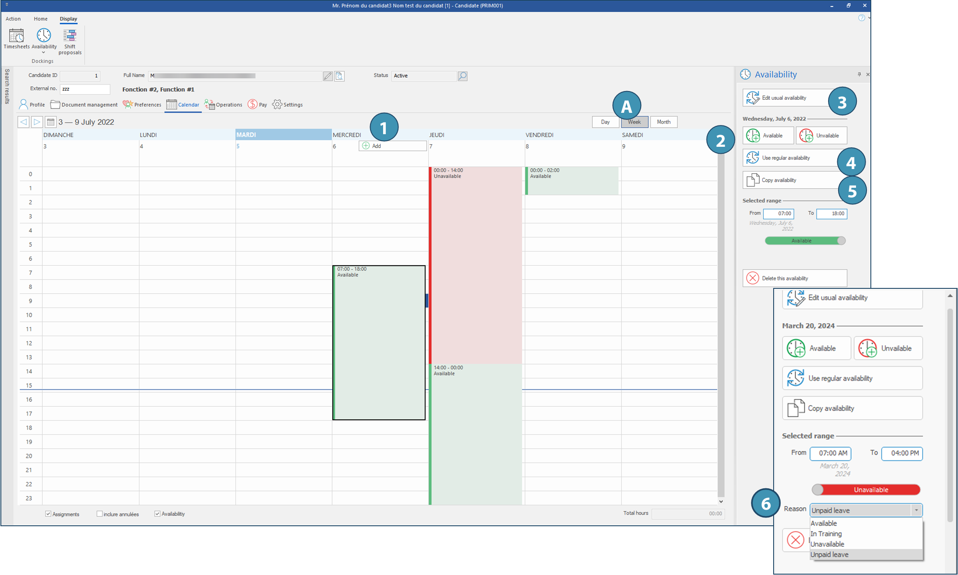The height and width of the screenshot is (575, 958).
Task: Open the Settings tab
Action: click(x=287, y=105)
